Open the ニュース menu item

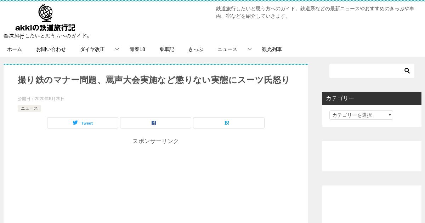coord(227,50)
